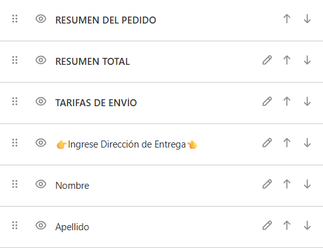Move Nombre field up

coord(287,184)
